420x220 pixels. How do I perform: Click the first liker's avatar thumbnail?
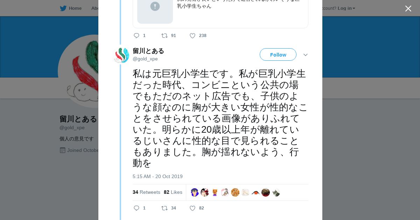[x=195, y=192]
